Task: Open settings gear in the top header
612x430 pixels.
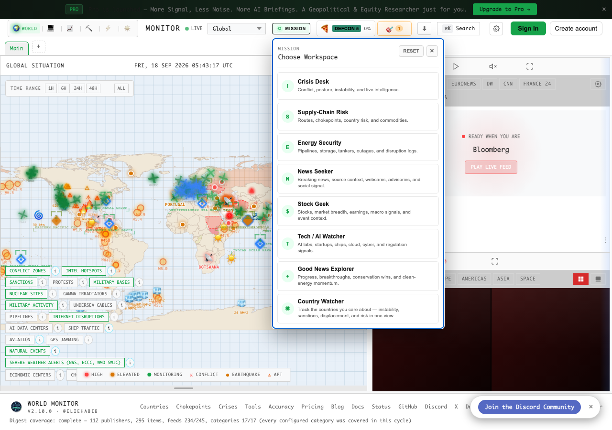Action: 496,29
